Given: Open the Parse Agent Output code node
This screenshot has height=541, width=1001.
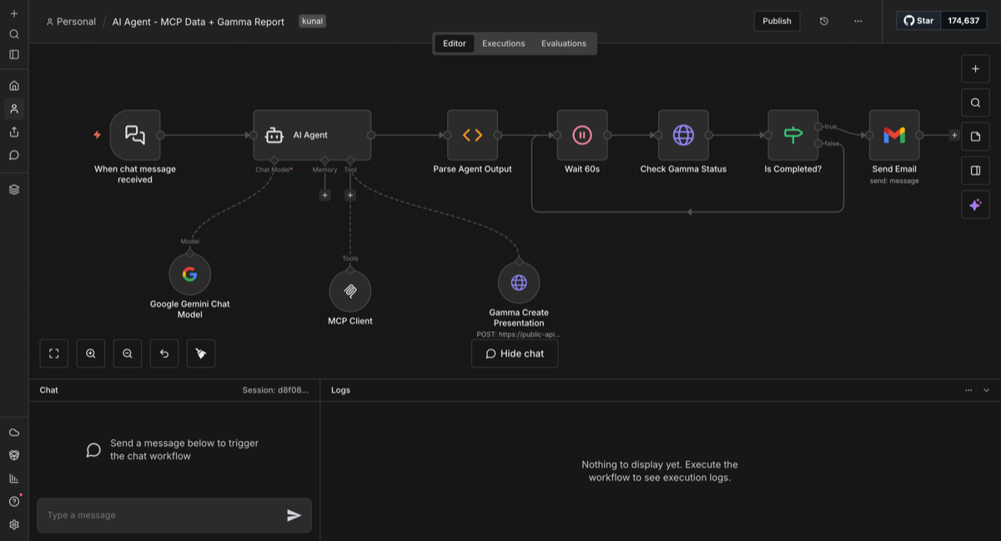Looking at the screenshot, I should (472, 135).
